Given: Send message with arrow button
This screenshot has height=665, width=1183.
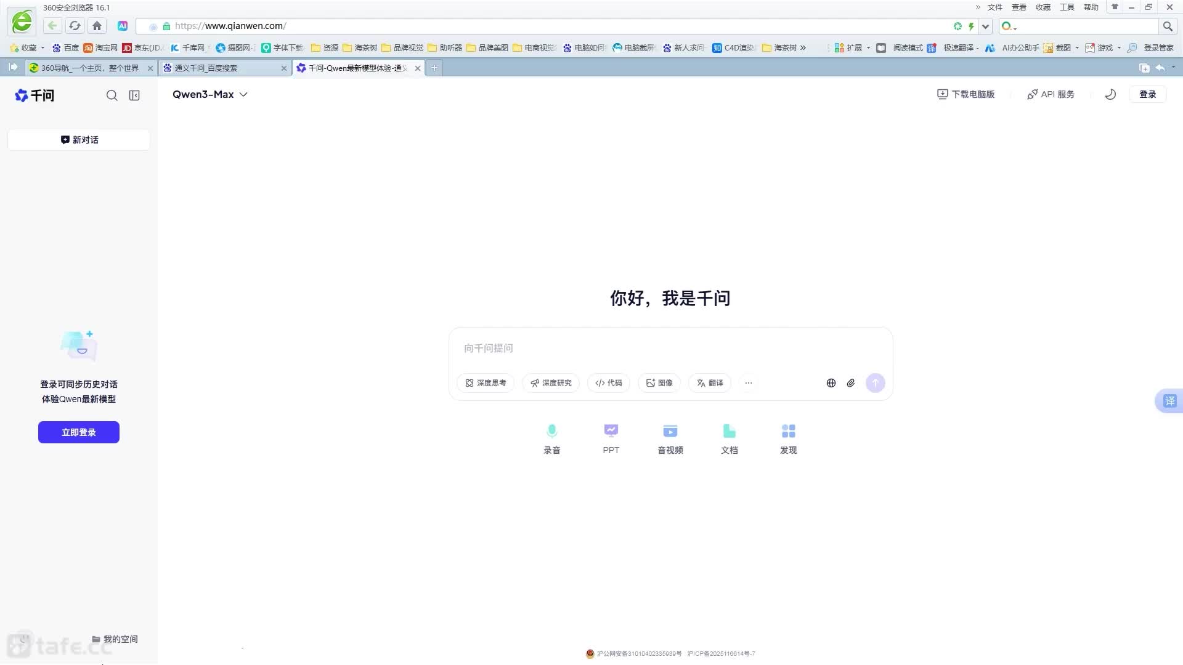Looking at the screenshot, I should click(x=876, y=383).
